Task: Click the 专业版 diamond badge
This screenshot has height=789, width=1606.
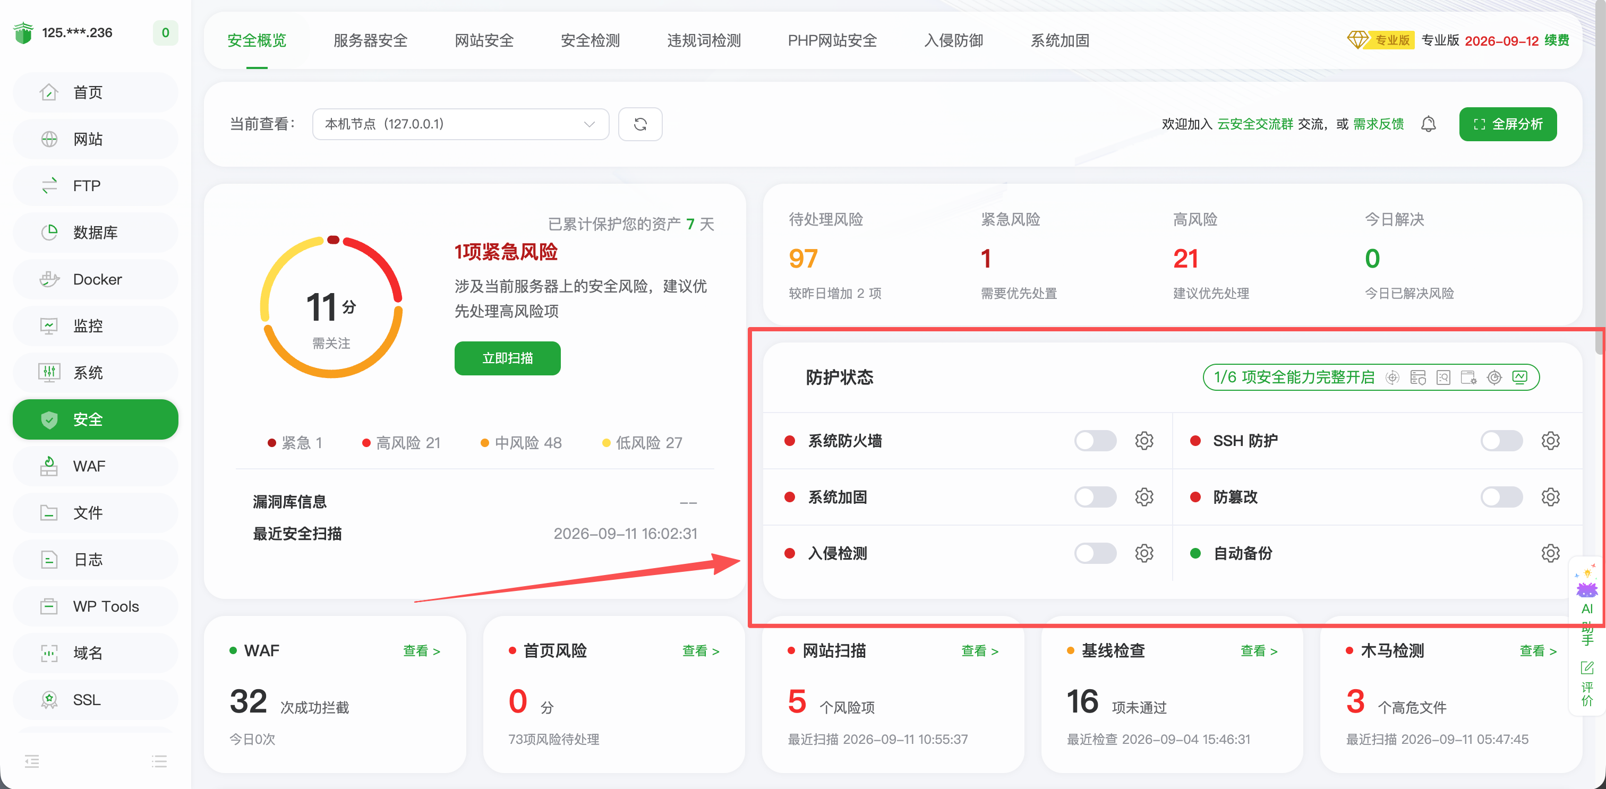Action: click(1380, 40)
